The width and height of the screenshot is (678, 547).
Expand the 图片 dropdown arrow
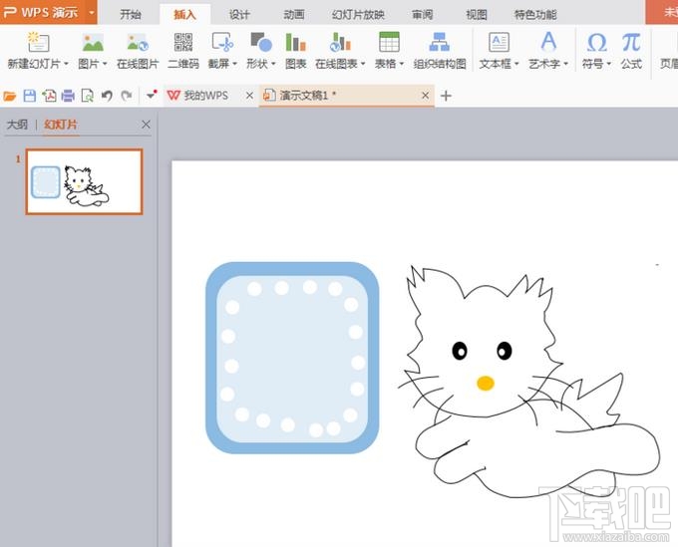click(105, 64)
